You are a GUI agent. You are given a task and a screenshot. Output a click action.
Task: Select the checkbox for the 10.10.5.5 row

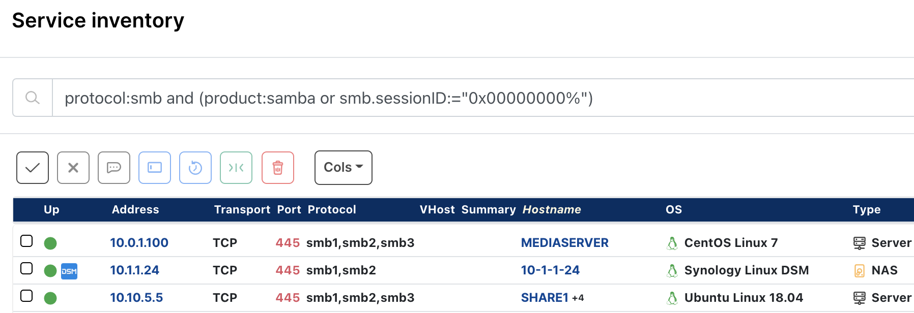click(x=26, y=296)
